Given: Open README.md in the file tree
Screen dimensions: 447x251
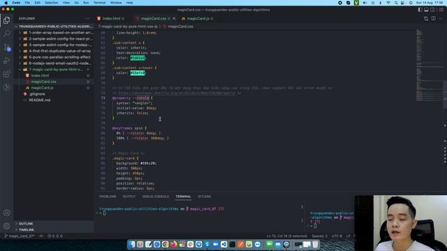Looking at the screenshot, I should coord(54,100).
